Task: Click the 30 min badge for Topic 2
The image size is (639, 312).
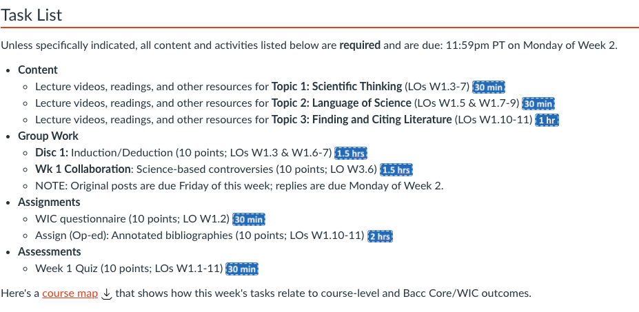Action: [x=538, y=103]
